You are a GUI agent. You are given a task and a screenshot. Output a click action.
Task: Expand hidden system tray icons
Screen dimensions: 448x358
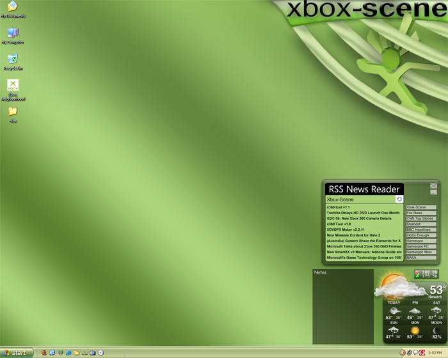[403, 353]
